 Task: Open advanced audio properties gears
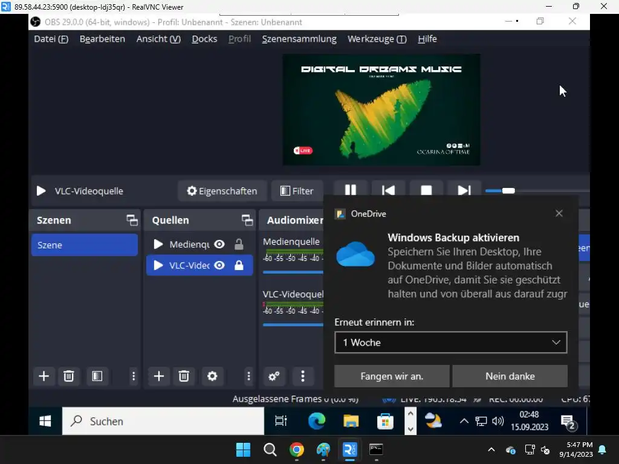click(274, 376)
